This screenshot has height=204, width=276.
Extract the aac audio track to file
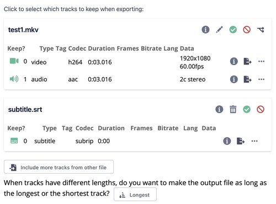point(247,79)
